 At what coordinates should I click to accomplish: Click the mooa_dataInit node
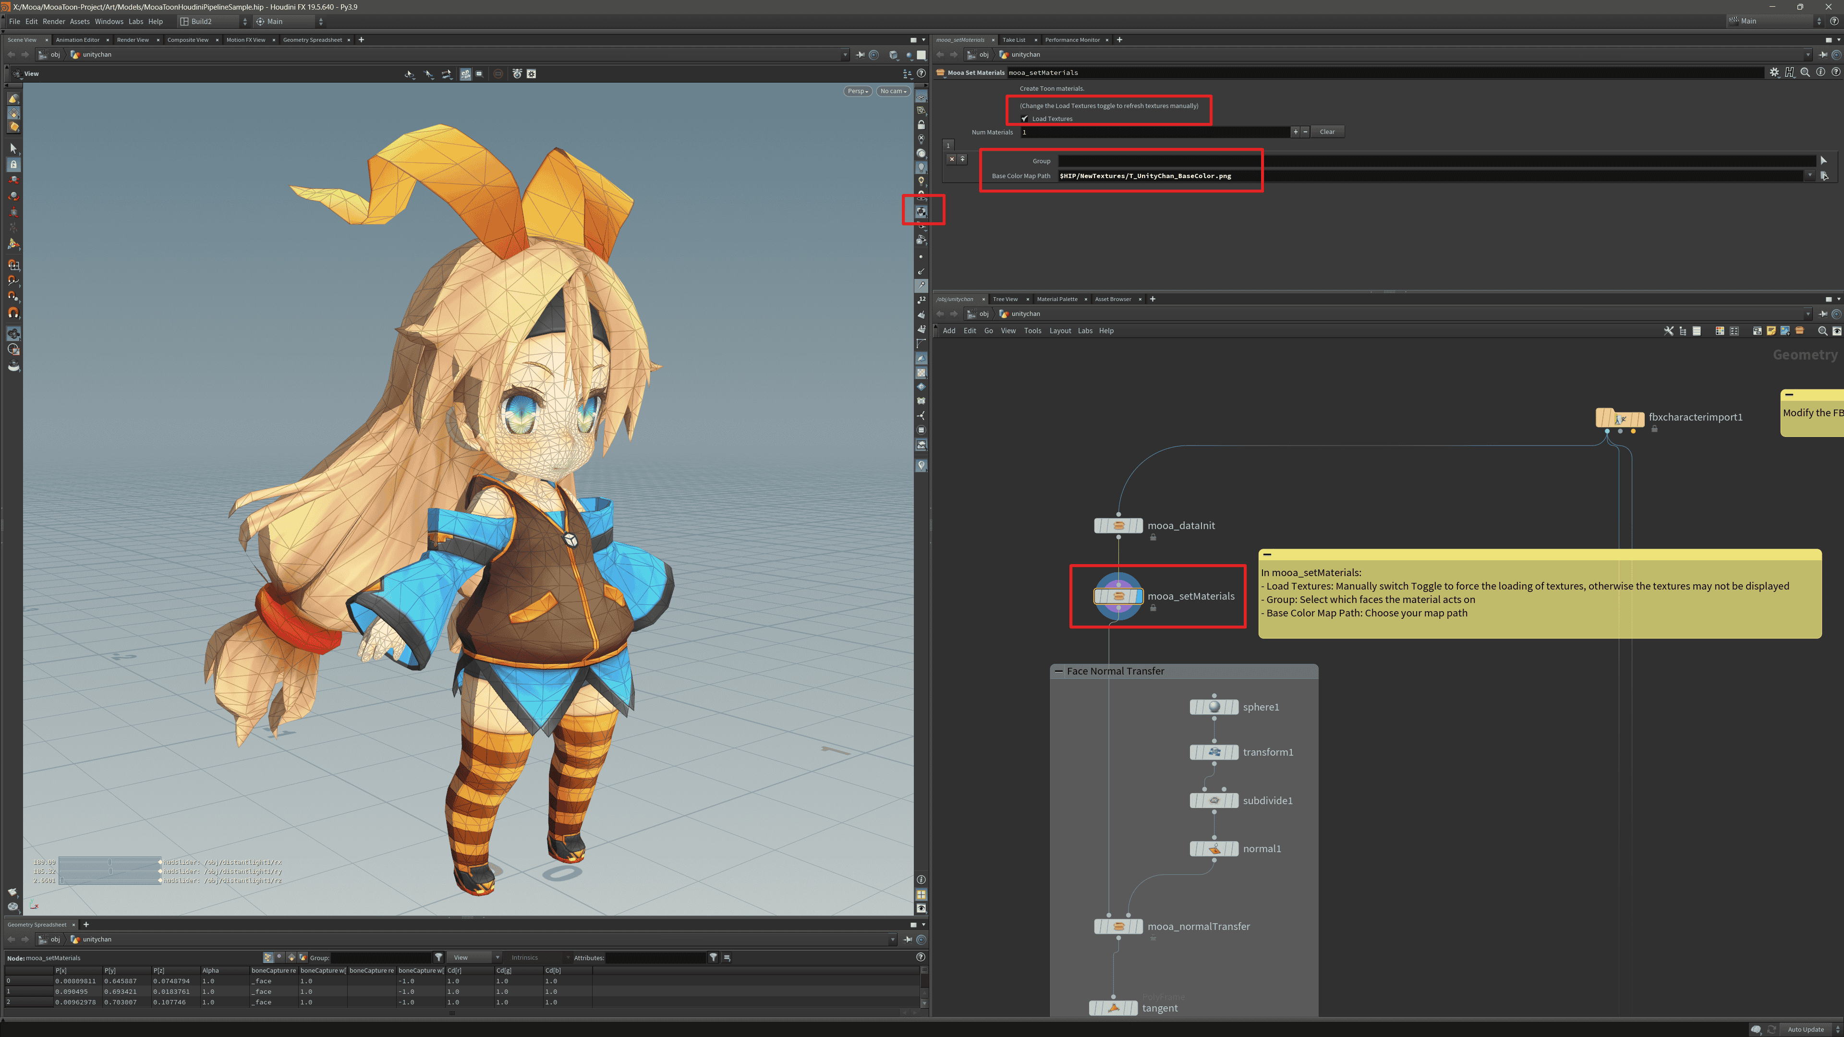1118,526
